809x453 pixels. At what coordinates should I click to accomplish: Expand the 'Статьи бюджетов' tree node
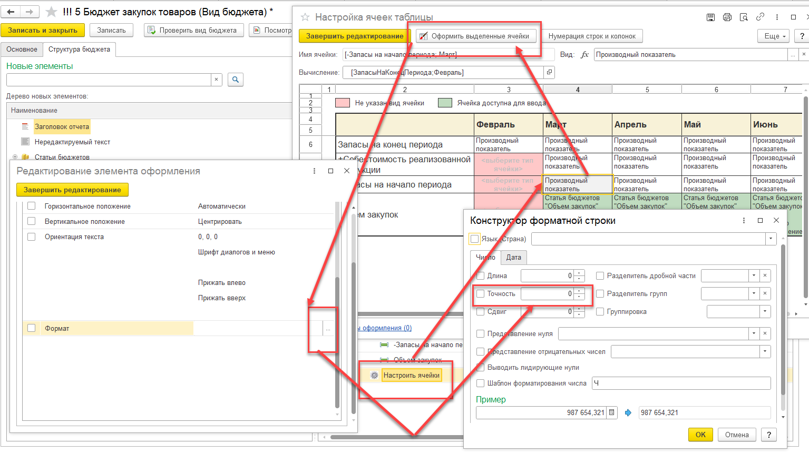tap(15, 157)
